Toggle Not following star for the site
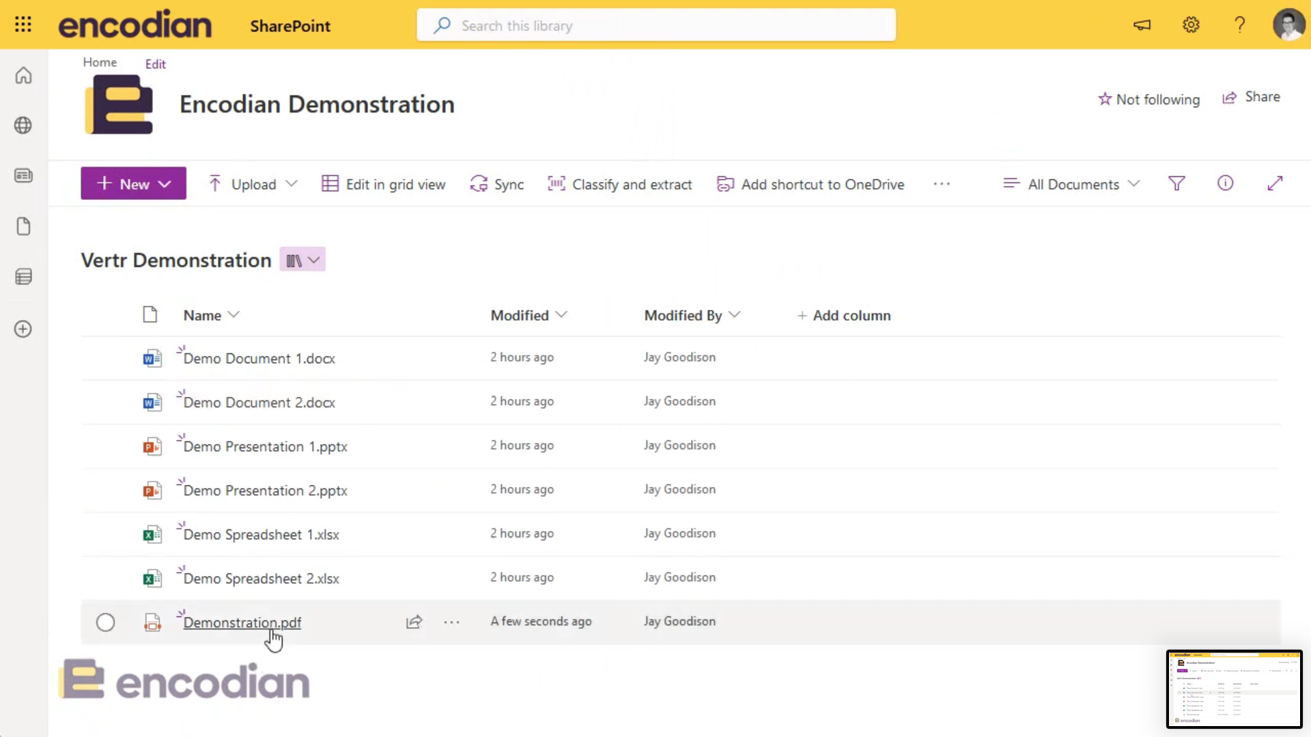1311x737 pixels. pos(1148,100)
